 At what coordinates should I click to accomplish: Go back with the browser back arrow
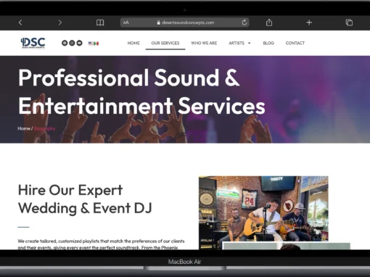tap(20, 22)
